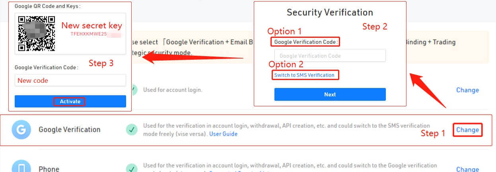The width and height of the screenshot is (496, 172).
Task: Switch to SMS Verification
Action: (x=304, y=75)
